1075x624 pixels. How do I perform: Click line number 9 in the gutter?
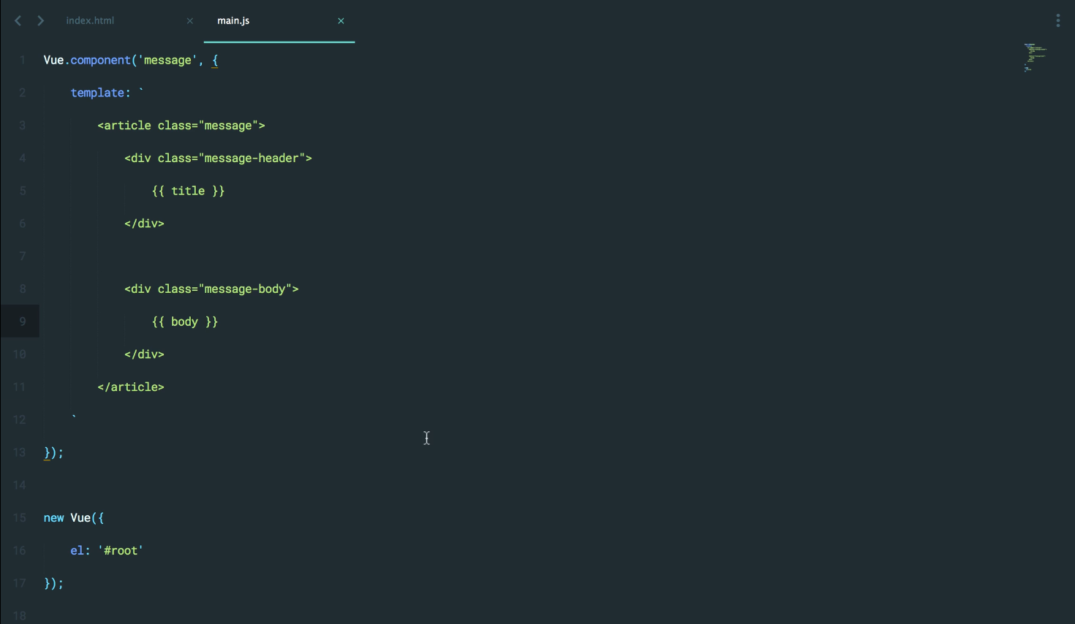point(23,321)
